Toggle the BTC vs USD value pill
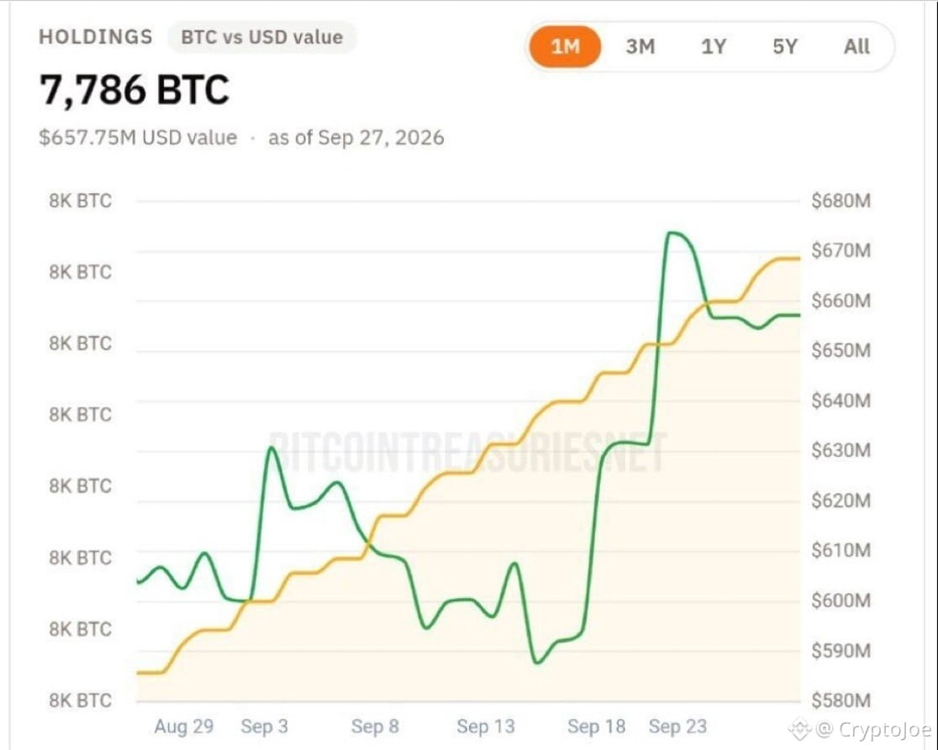This screenshot has height=750, width=938. click(x=262, y=37)
